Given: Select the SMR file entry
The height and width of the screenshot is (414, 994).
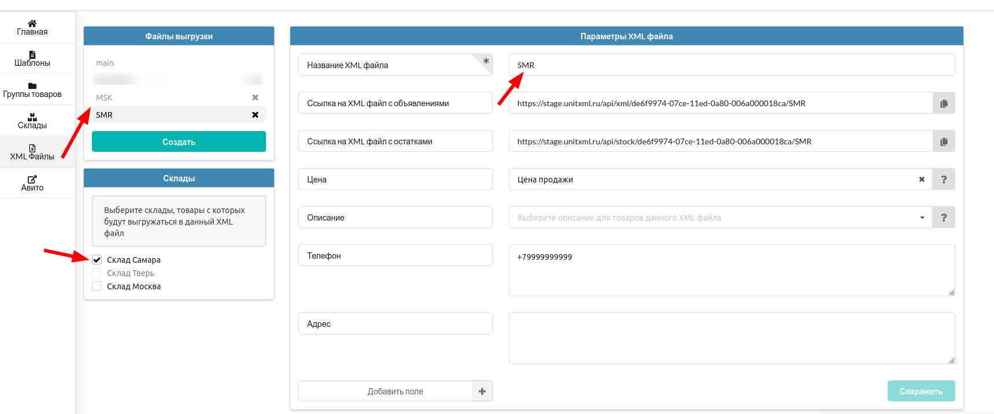Looking at the screenshot, I should (x=179, y=115).
